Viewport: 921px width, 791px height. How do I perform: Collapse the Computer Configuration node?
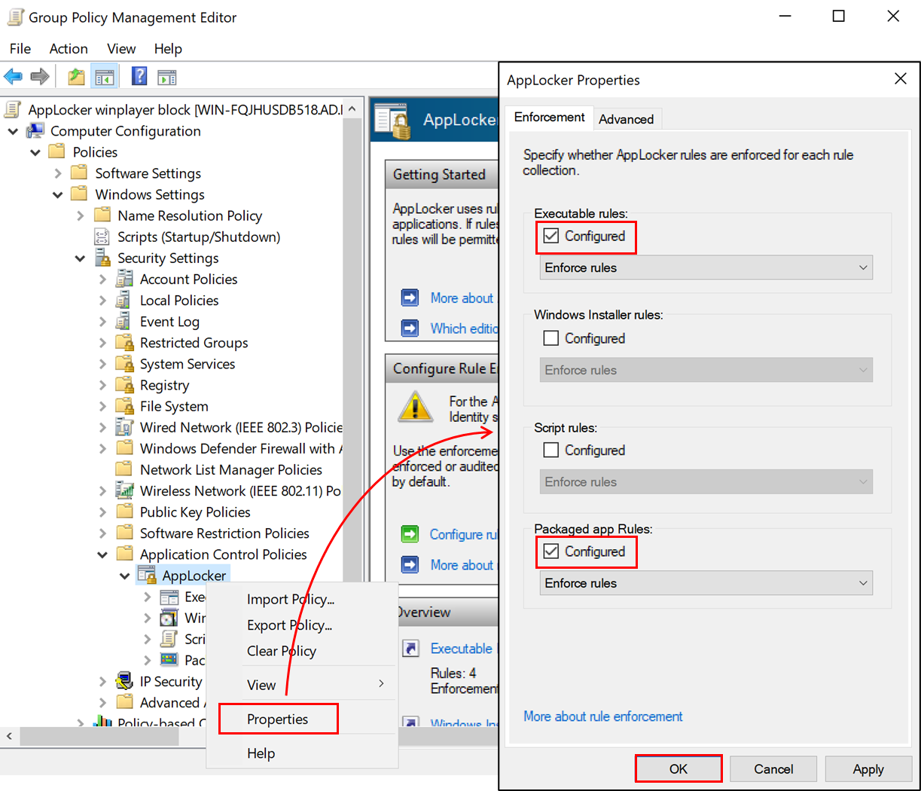click(14, 131)
